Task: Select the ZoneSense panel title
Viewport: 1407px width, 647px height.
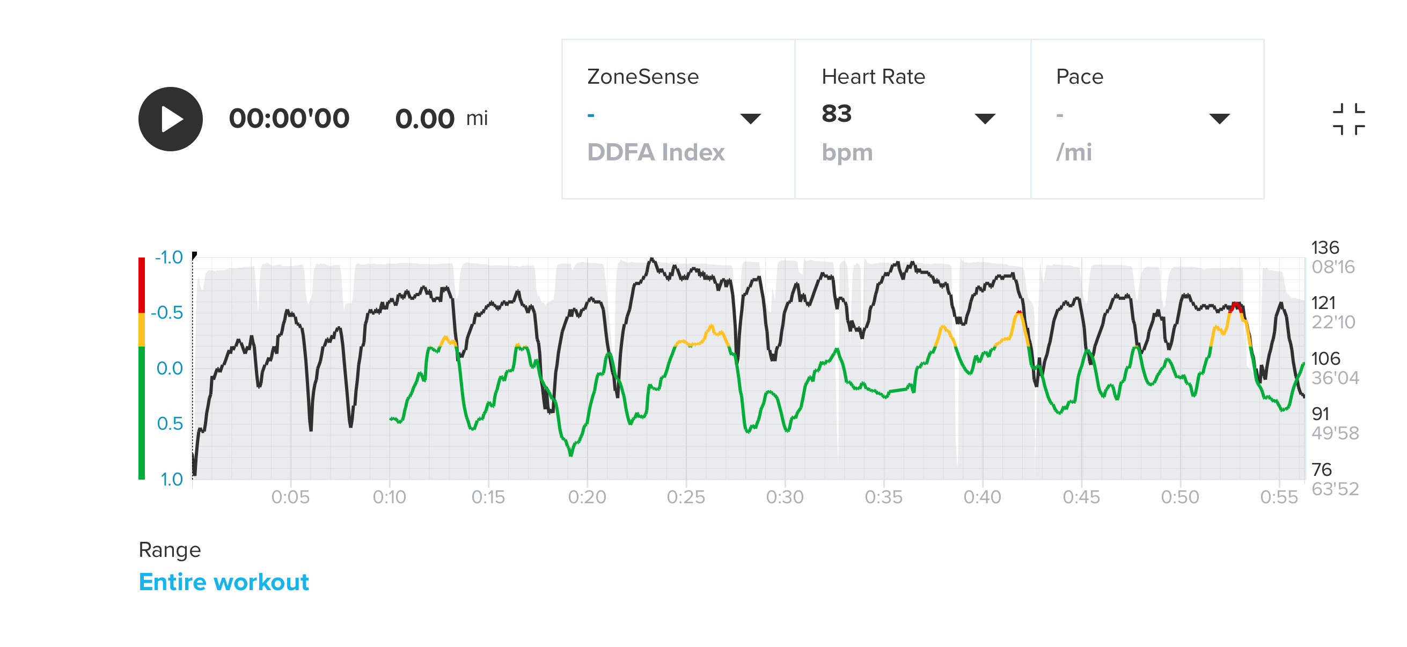Action: point(643,77)
